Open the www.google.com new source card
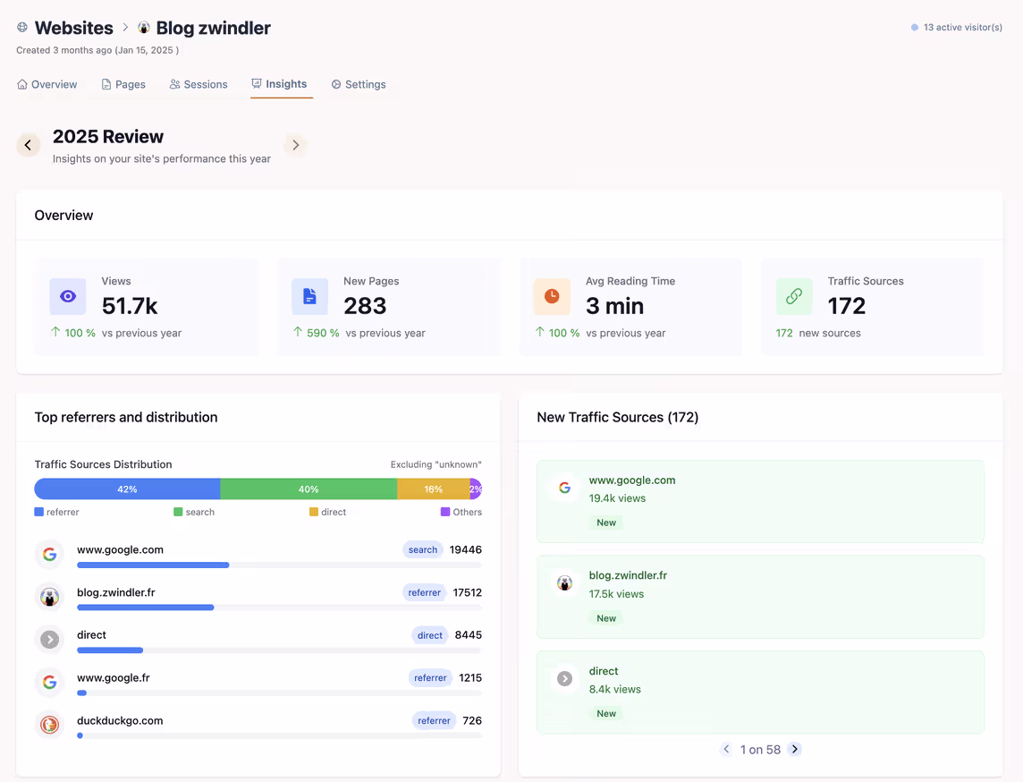 pyautogui.click(x=760, y=501)
